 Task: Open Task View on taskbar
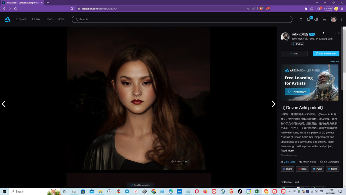point(65,191)
